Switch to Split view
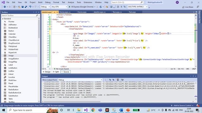The height and width of the screenshot is (113, 202). point(56,72)
